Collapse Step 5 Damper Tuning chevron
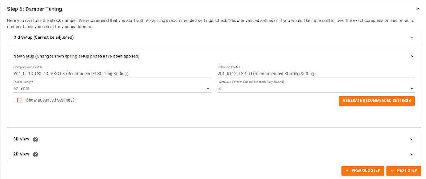Image resolution: width=426 pixels, height=179 pixels. 418,8
